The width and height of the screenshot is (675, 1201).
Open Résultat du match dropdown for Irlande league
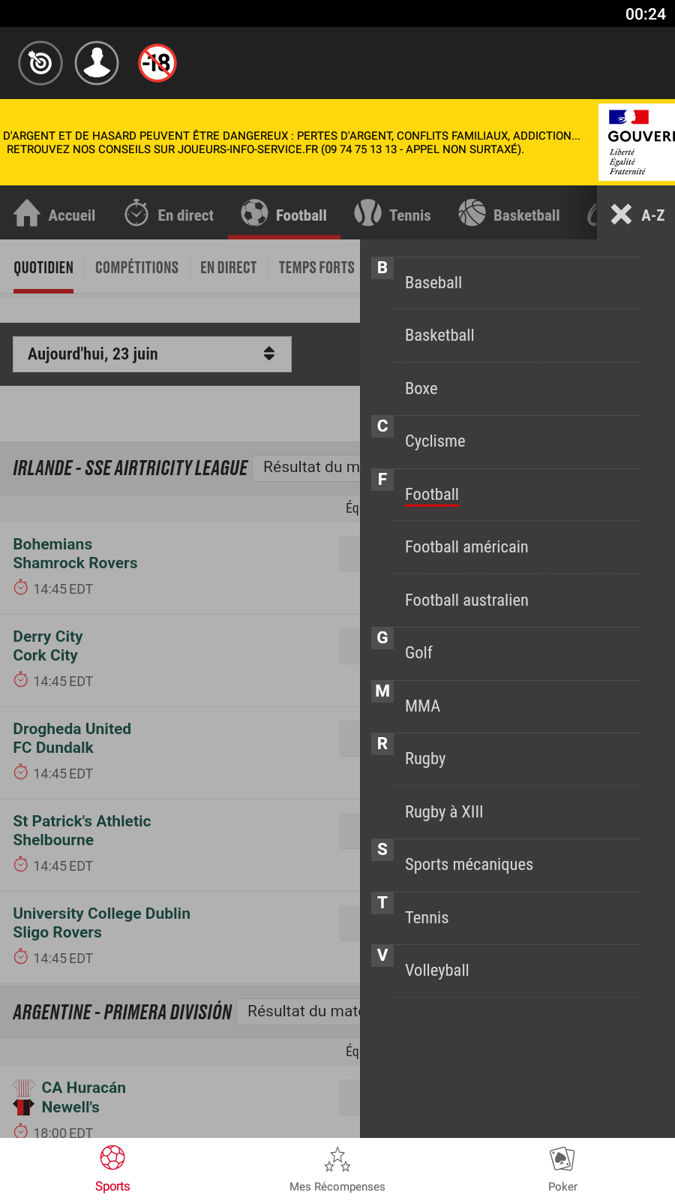coord(307,468)
